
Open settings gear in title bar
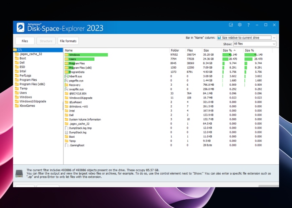(240, 25)
